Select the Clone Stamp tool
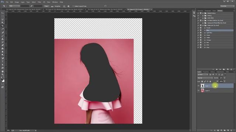Viewport: 236px width, 132px height. click(3, 39)
